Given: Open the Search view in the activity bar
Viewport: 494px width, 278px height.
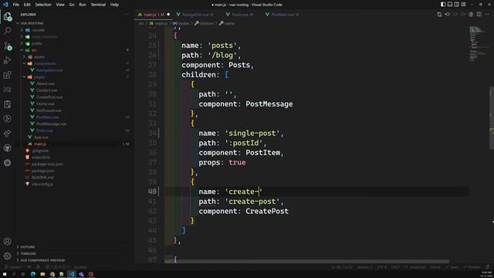Looking at the screenshot, I should click(7, 31).
